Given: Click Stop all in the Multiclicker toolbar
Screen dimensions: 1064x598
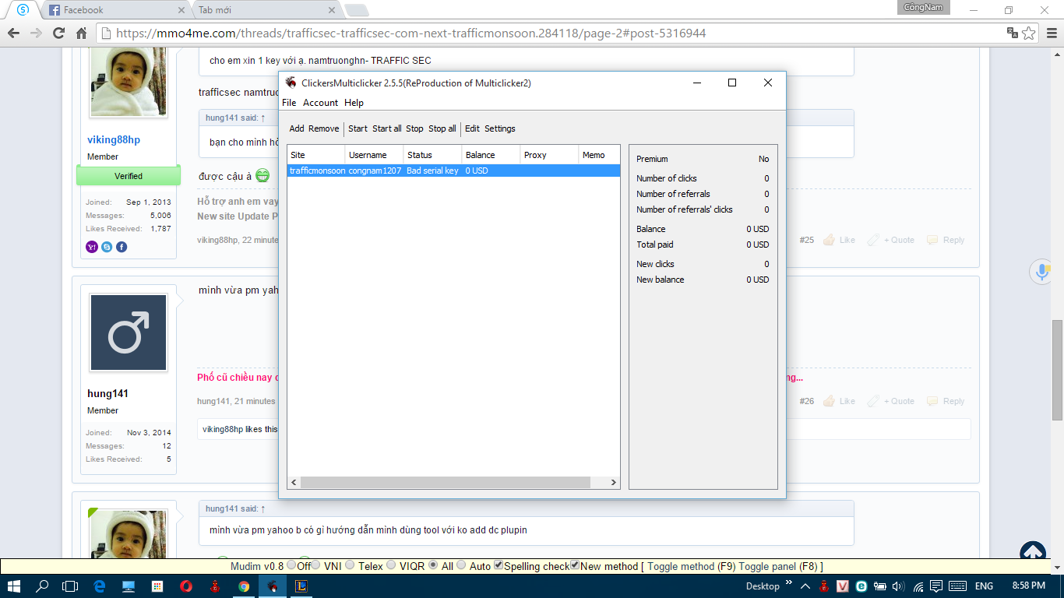Looking at the screenshot, I should [x=442, y=128].
